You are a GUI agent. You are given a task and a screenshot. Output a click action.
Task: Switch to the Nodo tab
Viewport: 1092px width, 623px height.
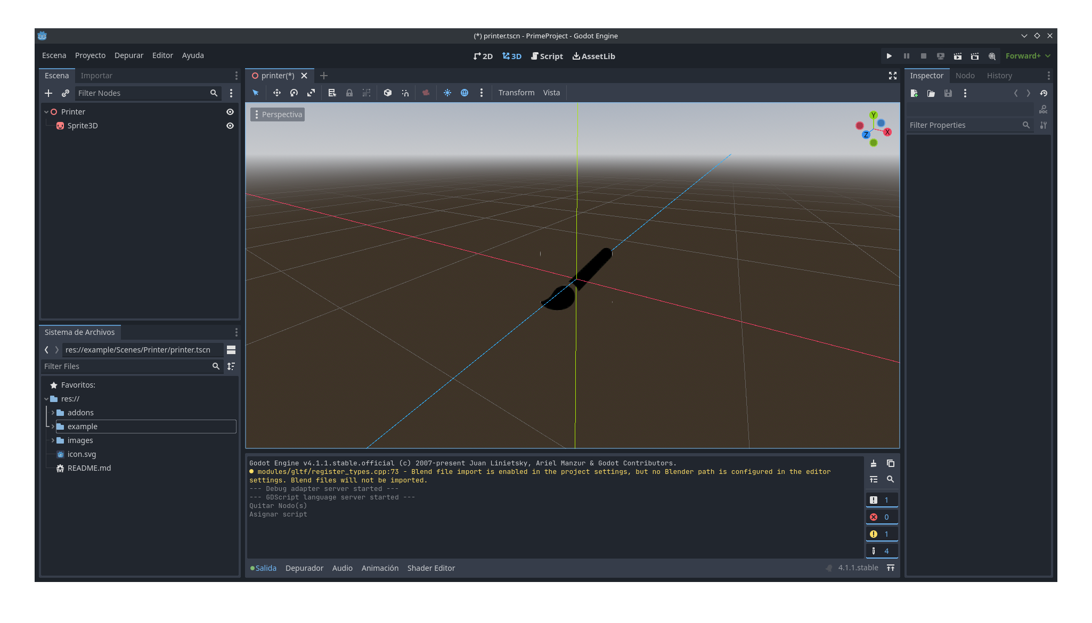965,76
